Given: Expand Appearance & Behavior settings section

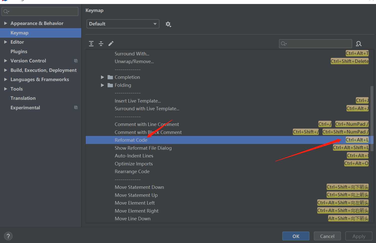Looking at the screenshot, I should [x=5, y=23].
